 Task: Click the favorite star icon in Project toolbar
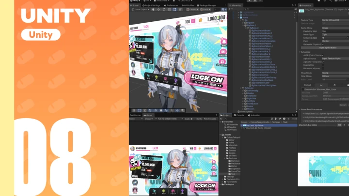288,119
